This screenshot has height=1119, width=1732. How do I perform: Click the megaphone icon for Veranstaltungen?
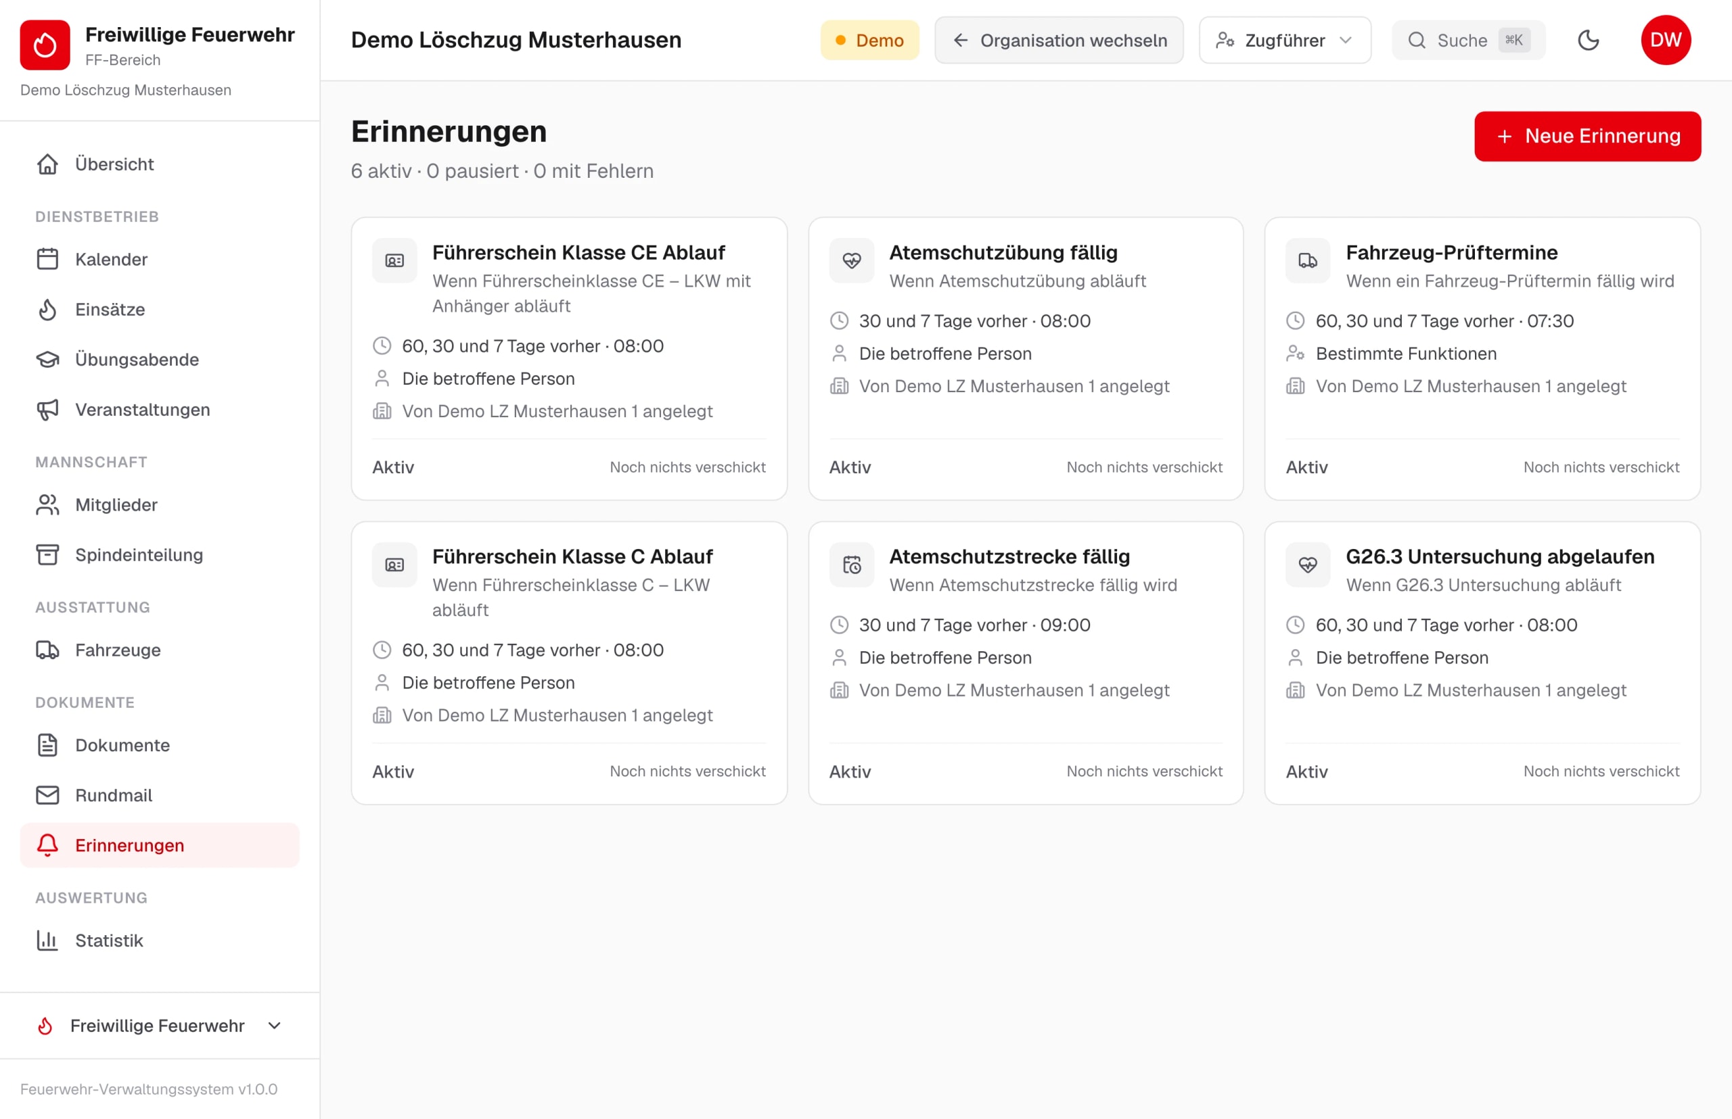[x=48, y=410]
